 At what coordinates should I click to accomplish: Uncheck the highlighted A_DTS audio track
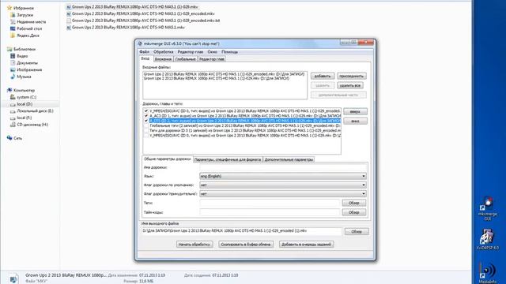click(145, 121)
